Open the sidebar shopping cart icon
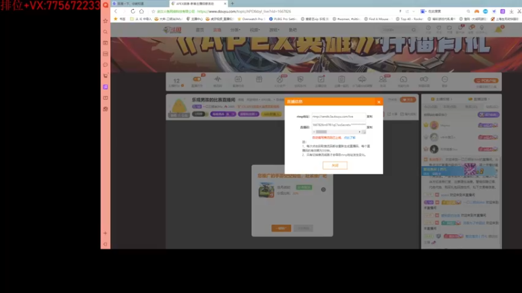The image size is (522, 293). point(105,76)
